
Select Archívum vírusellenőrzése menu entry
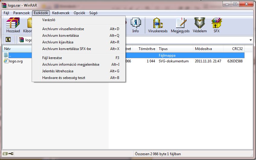point(79,29)
